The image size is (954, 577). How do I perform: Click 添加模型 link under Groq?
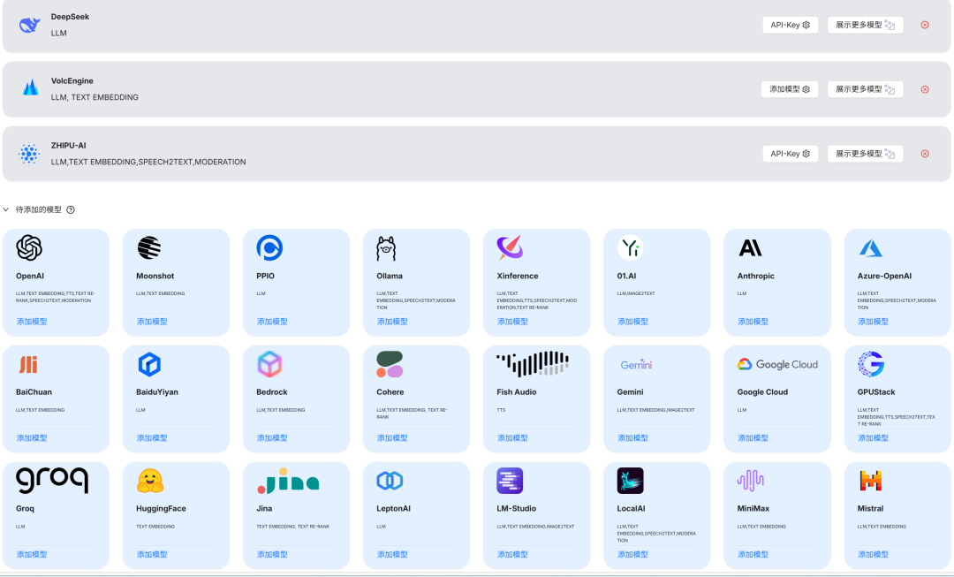coord(32,554)
